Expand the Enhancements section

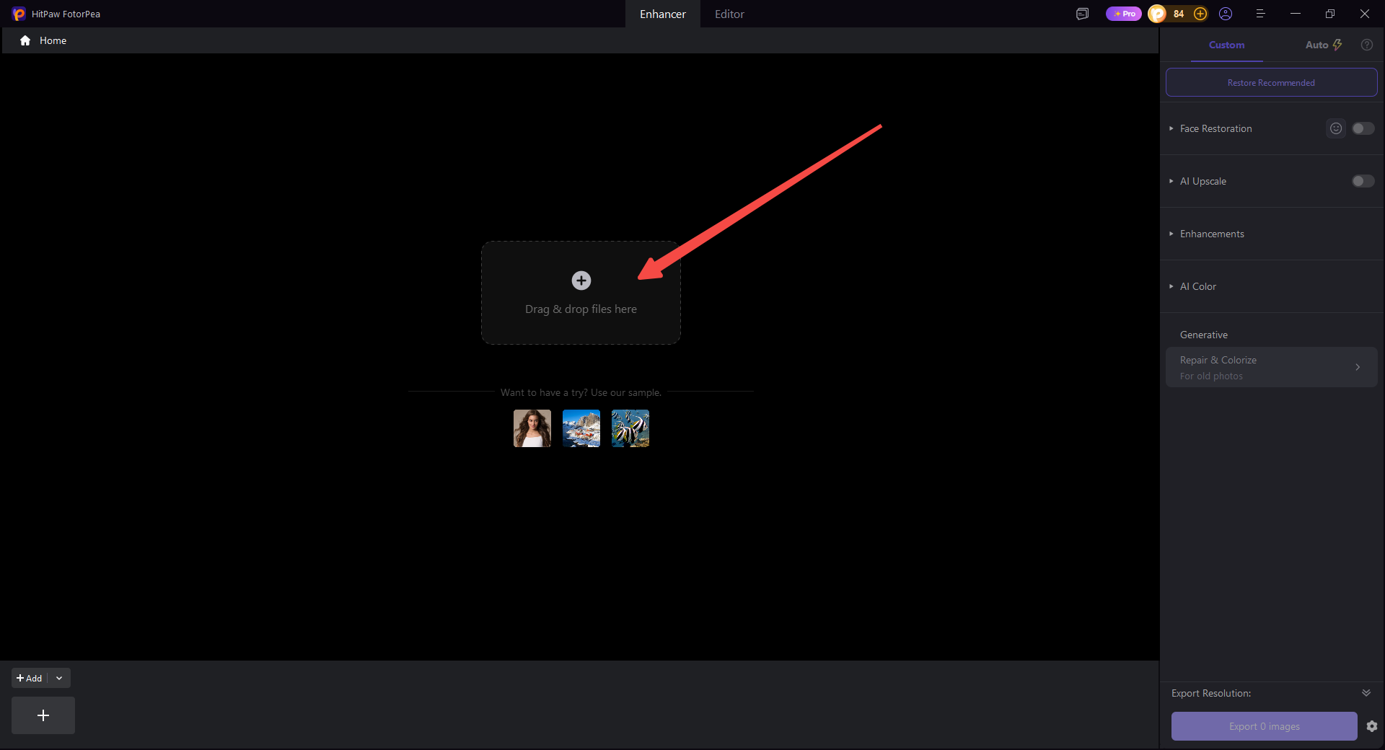coord(1171,234)
